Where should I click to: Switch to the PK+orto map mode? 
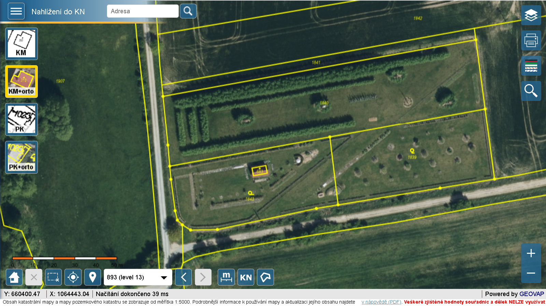[21, 157]
